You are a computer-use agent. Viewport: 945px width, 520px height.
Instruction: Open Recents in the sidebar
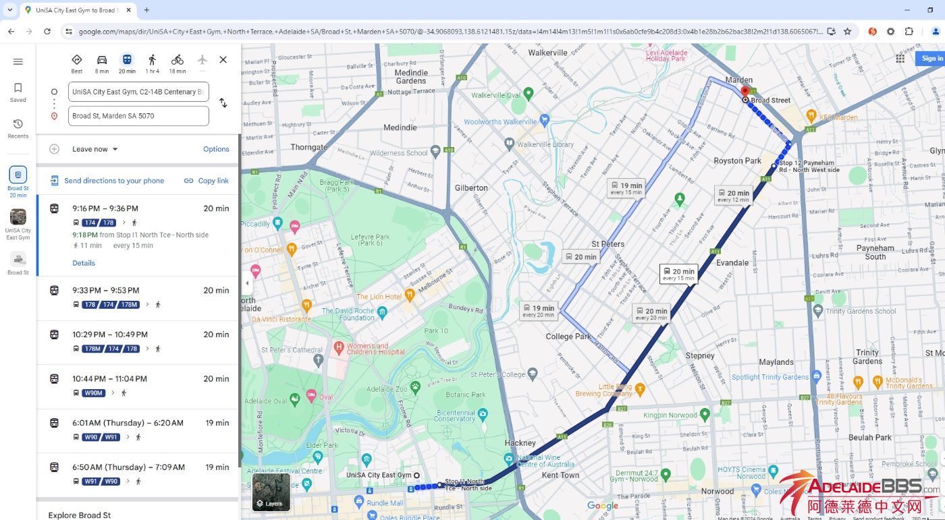tap(18, 128)
